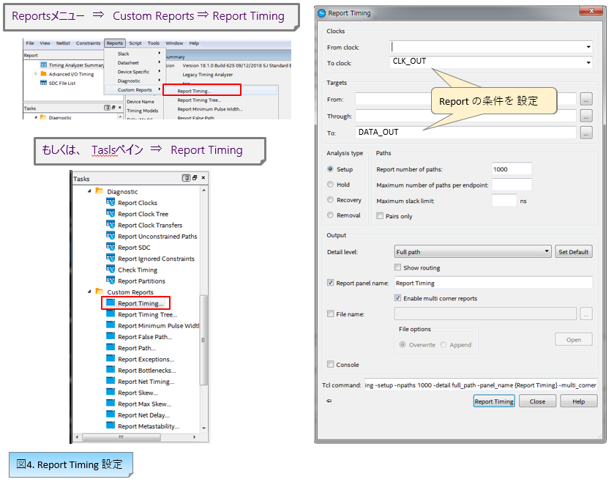Open the Reports menu
The width and height of the screenshot is (614, 482).
(114, 43)
